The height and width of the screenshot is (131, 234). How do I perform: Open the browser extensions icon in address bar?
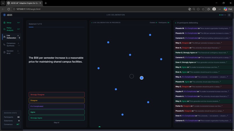(x=190, y=9)
